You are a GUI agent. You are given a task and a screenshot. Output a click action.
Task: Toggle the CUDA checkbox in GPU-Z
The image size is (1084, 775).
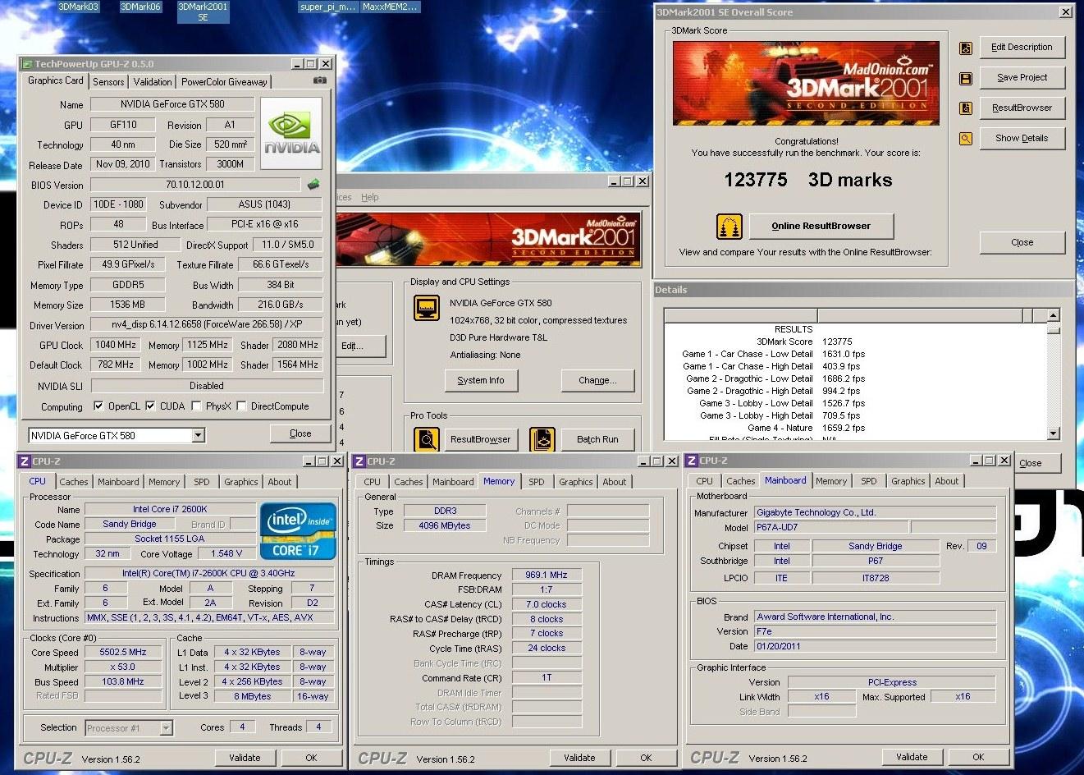tap(149, 406)
